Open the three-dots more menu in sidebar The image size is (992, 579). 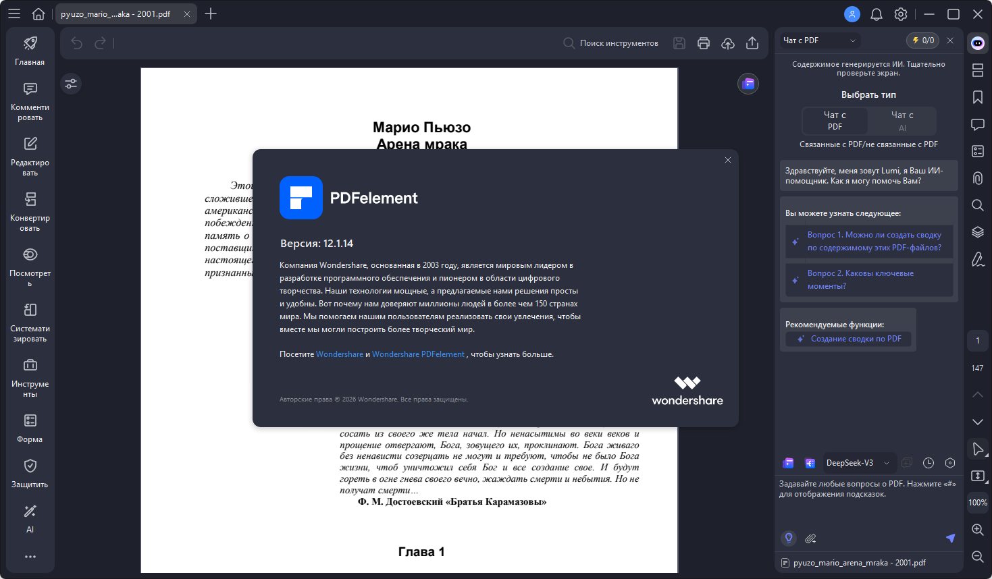pos(30,557)
